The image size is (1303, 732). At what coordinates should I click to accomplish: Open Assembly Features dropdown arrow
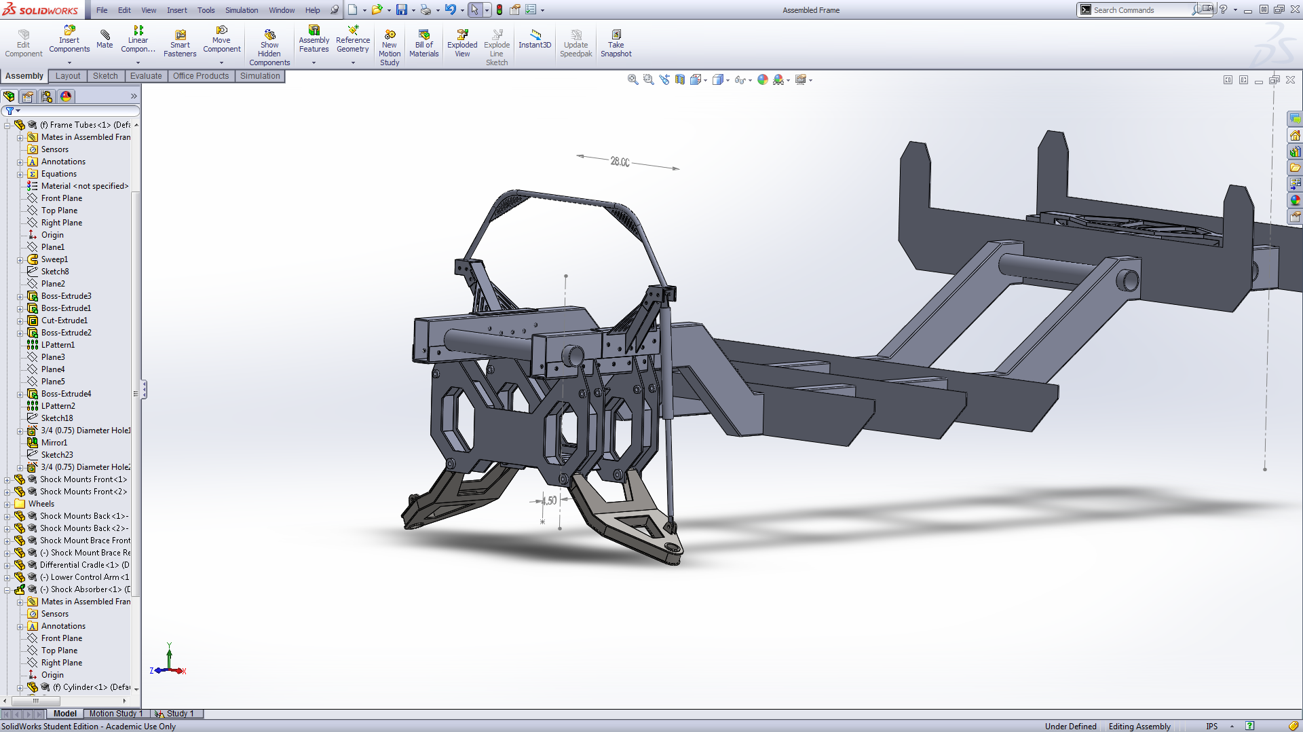[314, 63]
